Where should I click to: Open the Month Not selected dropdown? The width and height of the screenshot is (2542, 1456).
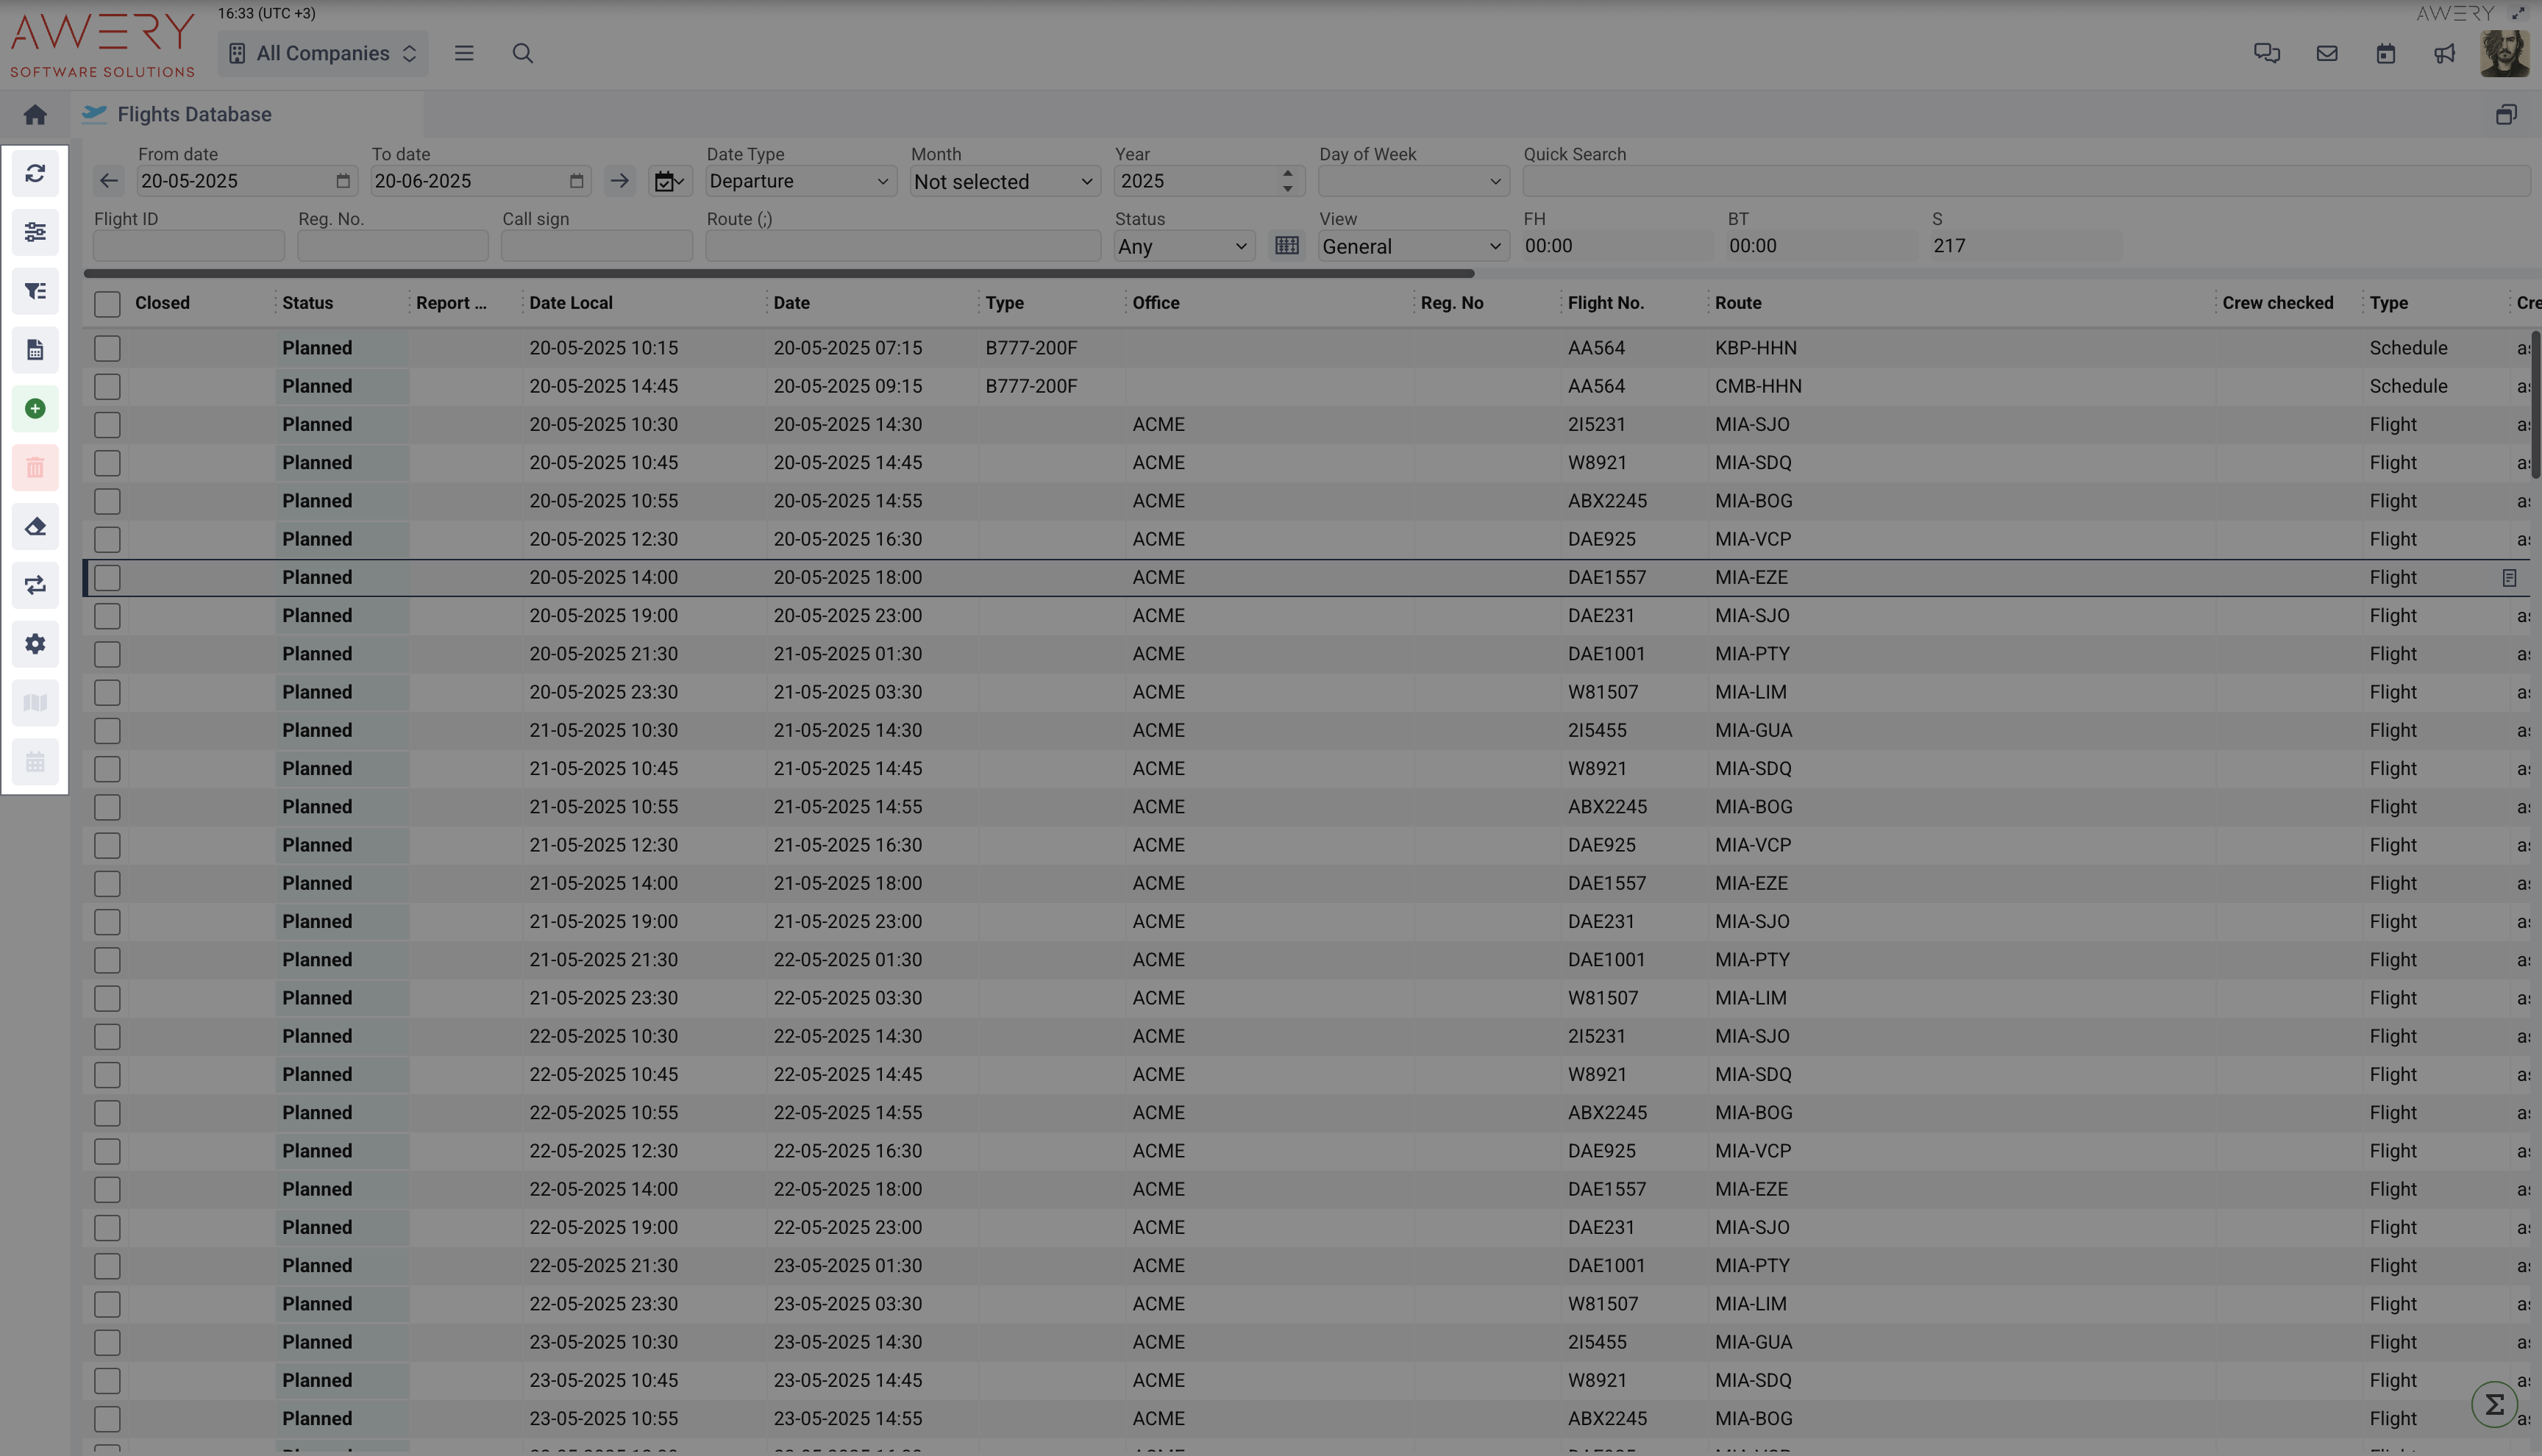[1003, 182]
